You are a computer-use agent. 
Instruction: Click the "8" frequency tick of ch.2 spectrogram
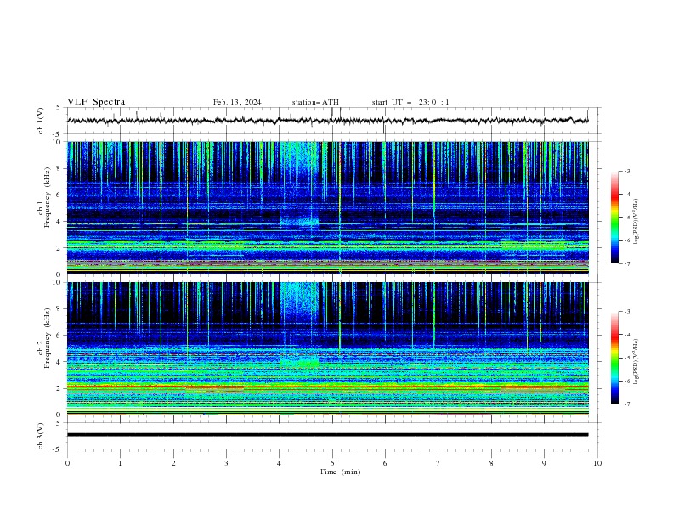tap(59, 309)
